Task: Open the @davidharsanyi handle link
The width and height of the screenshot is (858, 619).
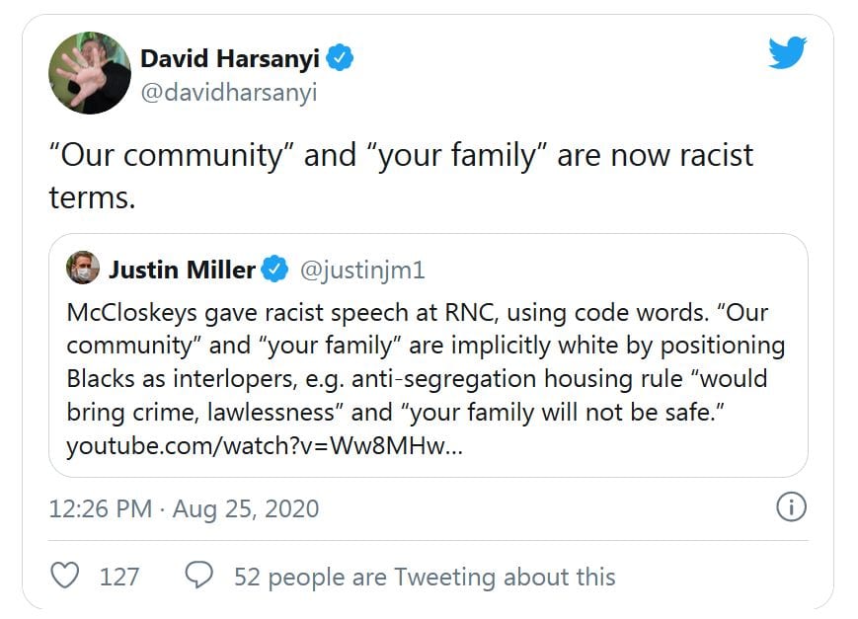Action: pyautogui.click(x=230, y=93)
